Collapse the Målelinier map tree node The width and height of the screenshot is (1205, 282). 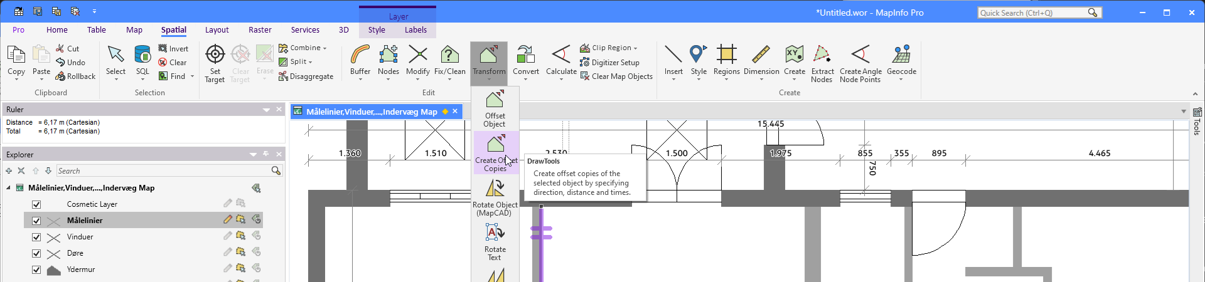[9, 188]
